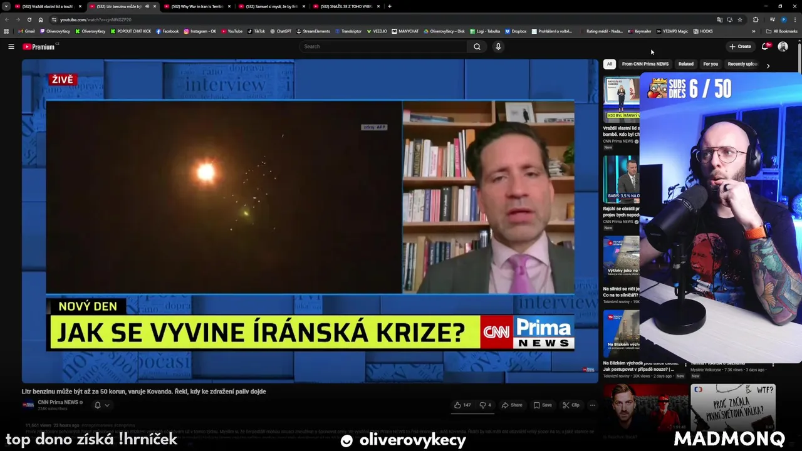Screen dimensions: 802x451
Task: Open the HOOKS bookmark
Action: [x=703, y=31]
